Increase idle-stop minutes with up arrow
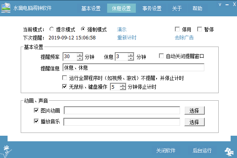The height and width of the screenshot is (158, 237). [x=123, y=85]
